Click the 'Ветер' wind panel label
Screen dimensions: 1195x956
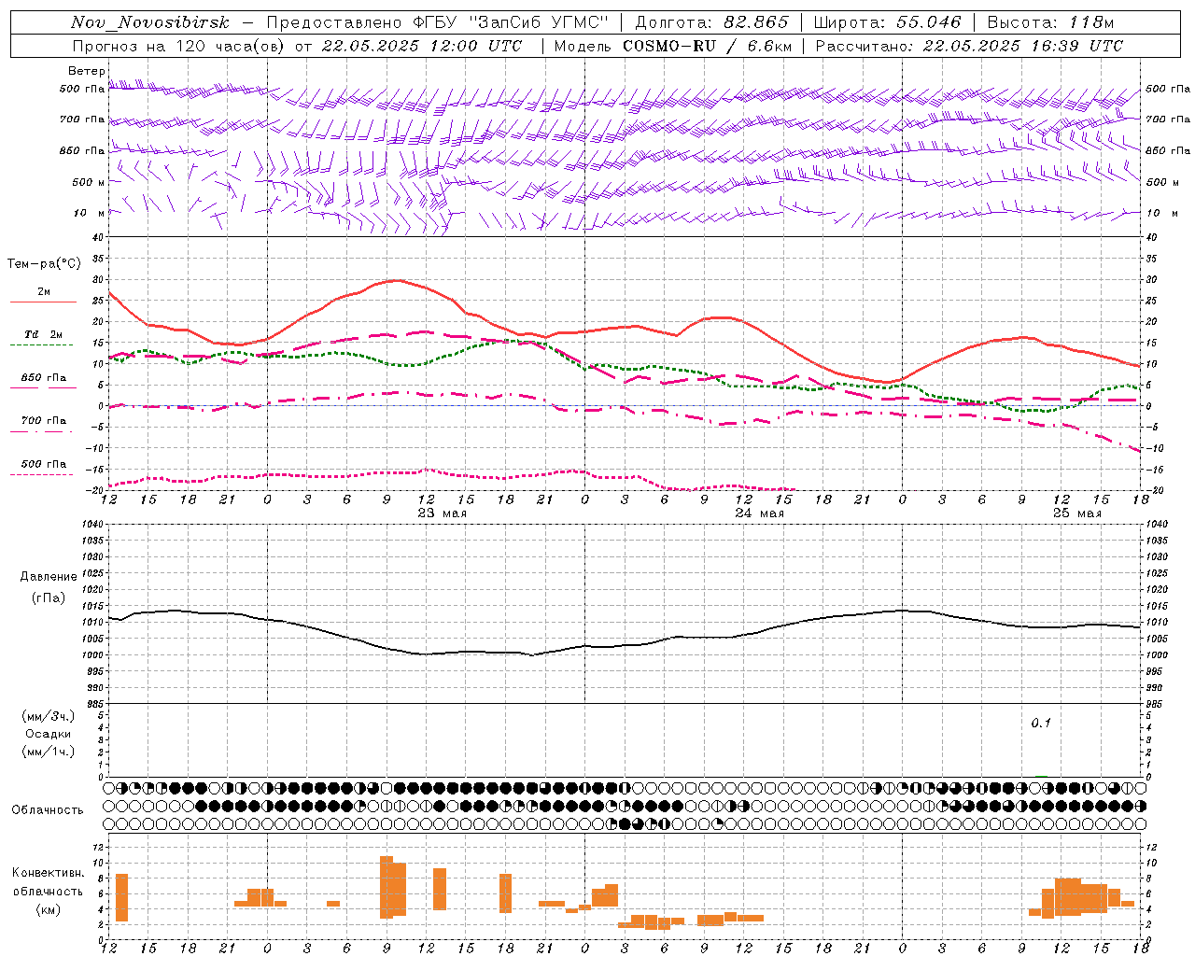pos(87,71)
